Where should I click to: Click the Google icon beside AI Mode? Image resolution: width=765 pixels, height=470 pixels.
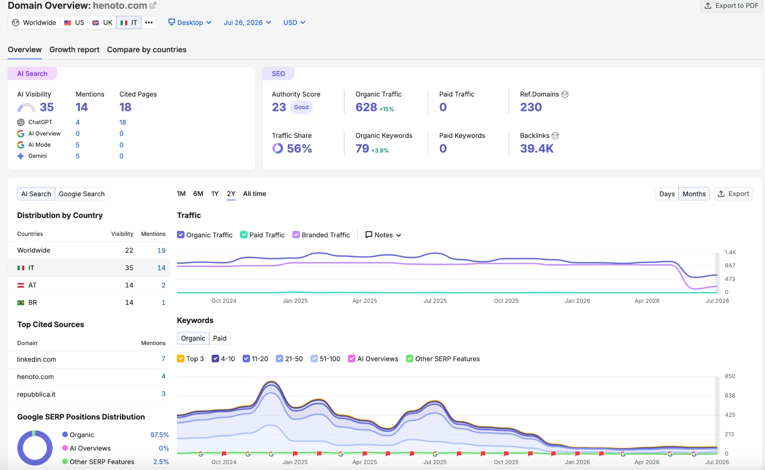[x=21, y=145]
